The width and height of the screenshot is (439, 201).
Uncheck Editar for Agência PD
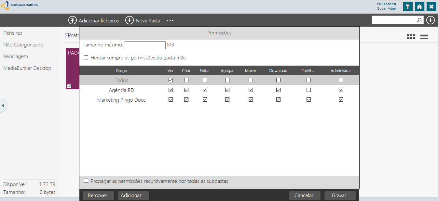tap(205, 90)
